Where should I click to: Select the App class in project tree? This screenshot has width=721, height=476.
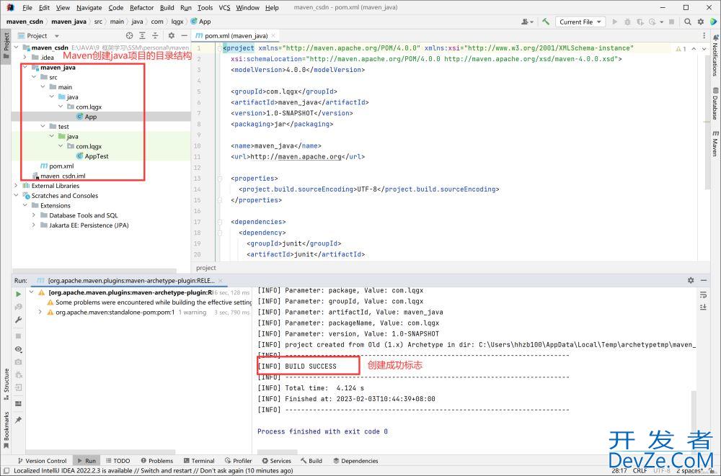[x=91, y=116]
